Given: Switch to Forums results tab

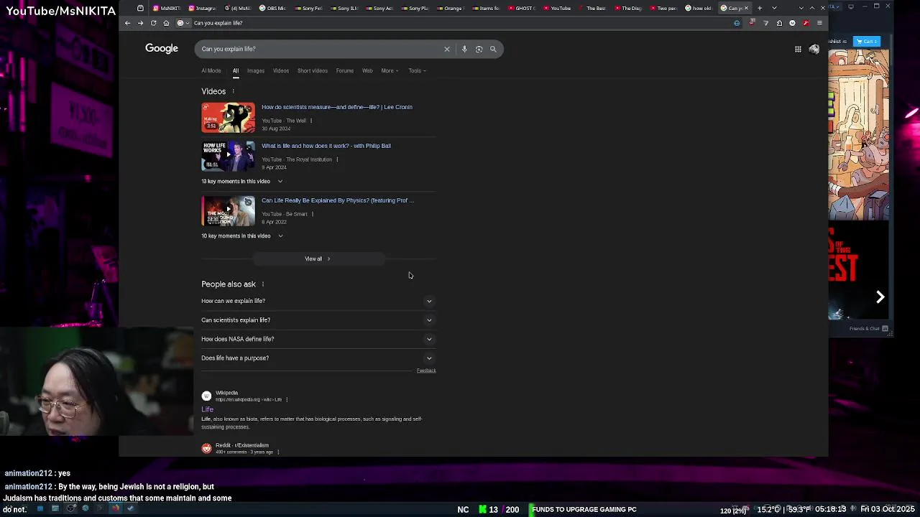Looking at the screenshot, I should [344, 70].
